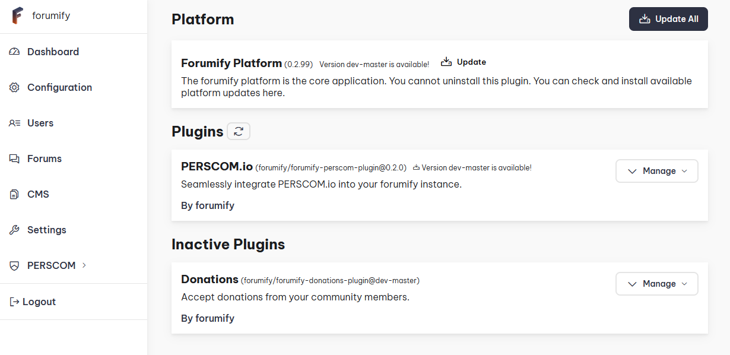Click the Forums chat bubbles icon
Viewport: 730px width, 355px height.
point(15,159)
